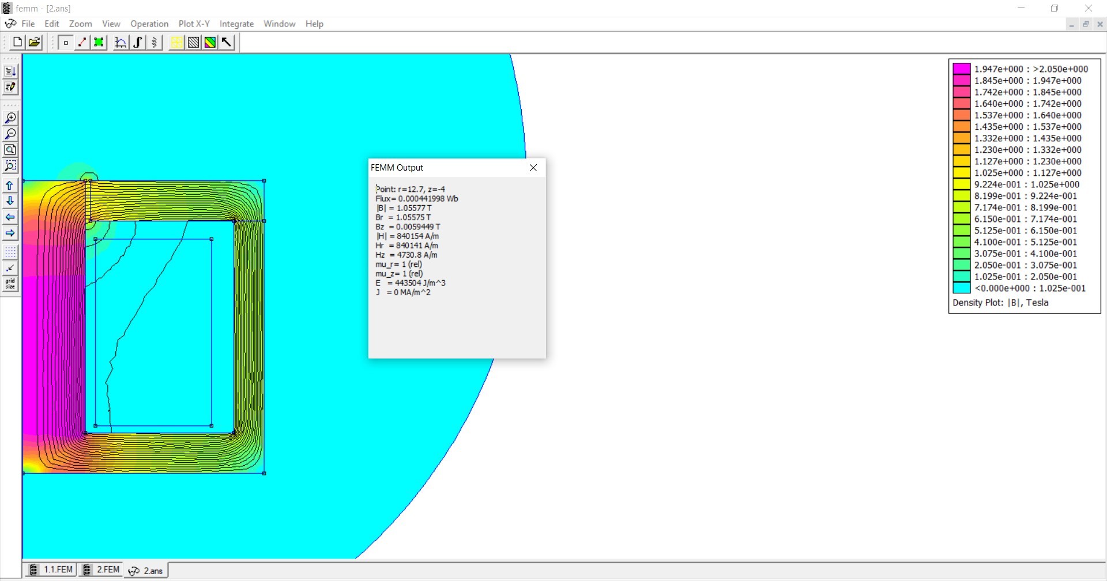Click the contour plot hatched icon
The width and height of the screenshot is (1107, 581).
(x=194, y=42)
